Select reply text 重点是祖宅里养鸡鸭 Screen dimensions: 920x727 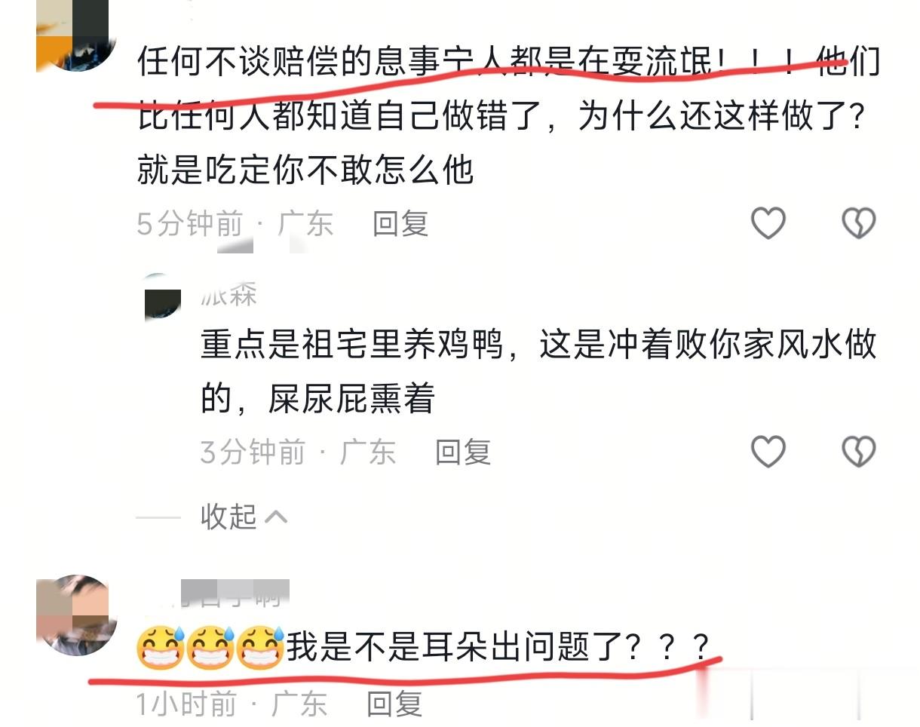pos(351,345)
